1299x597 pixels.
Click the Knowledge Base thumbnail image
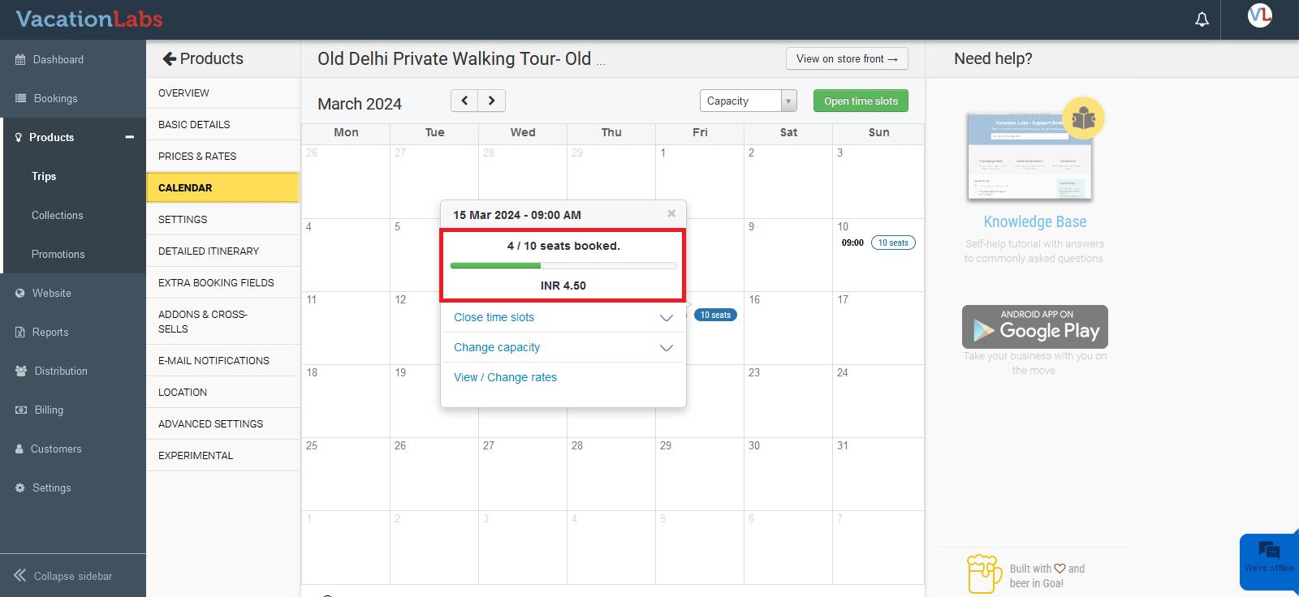pos(1031,156)
